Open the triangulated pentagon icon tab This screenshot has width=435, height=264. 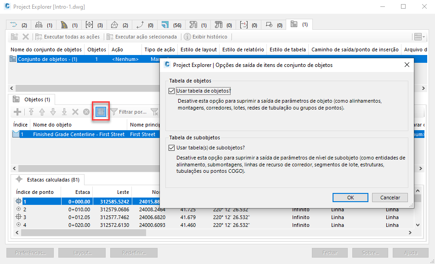tap(119, 25)
